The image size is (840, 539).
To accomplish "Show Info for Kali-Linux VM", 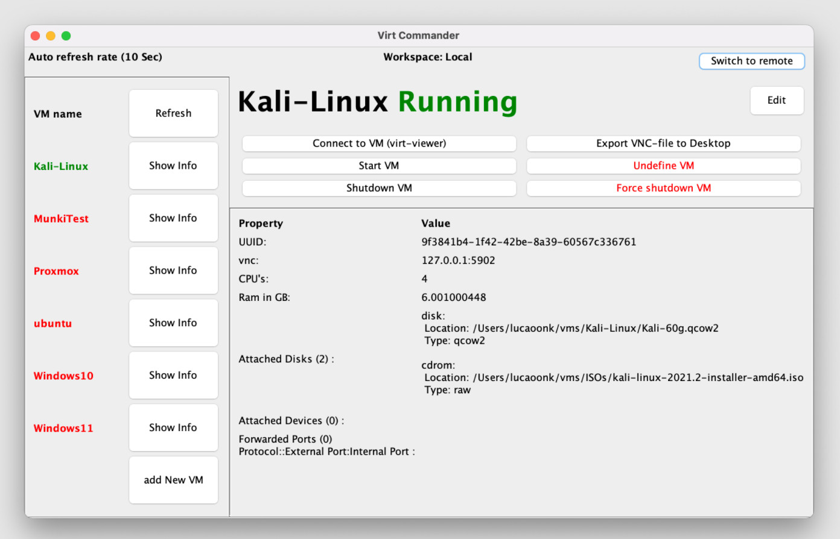I will (173, 166).
